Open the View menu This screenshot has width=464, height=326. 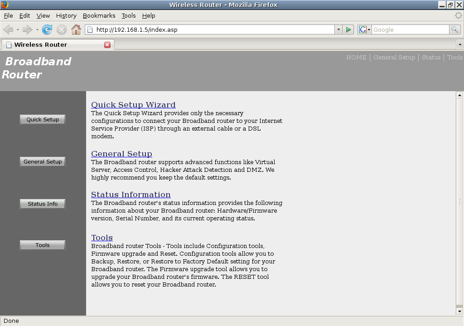(x=43, y=16)
